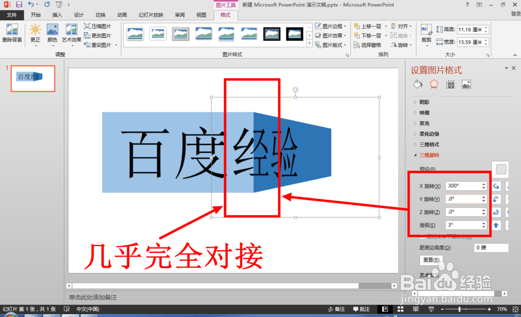521x317 pixels.
Task: Click the Reset (重置) button
Action: click(x=431, y=260)
